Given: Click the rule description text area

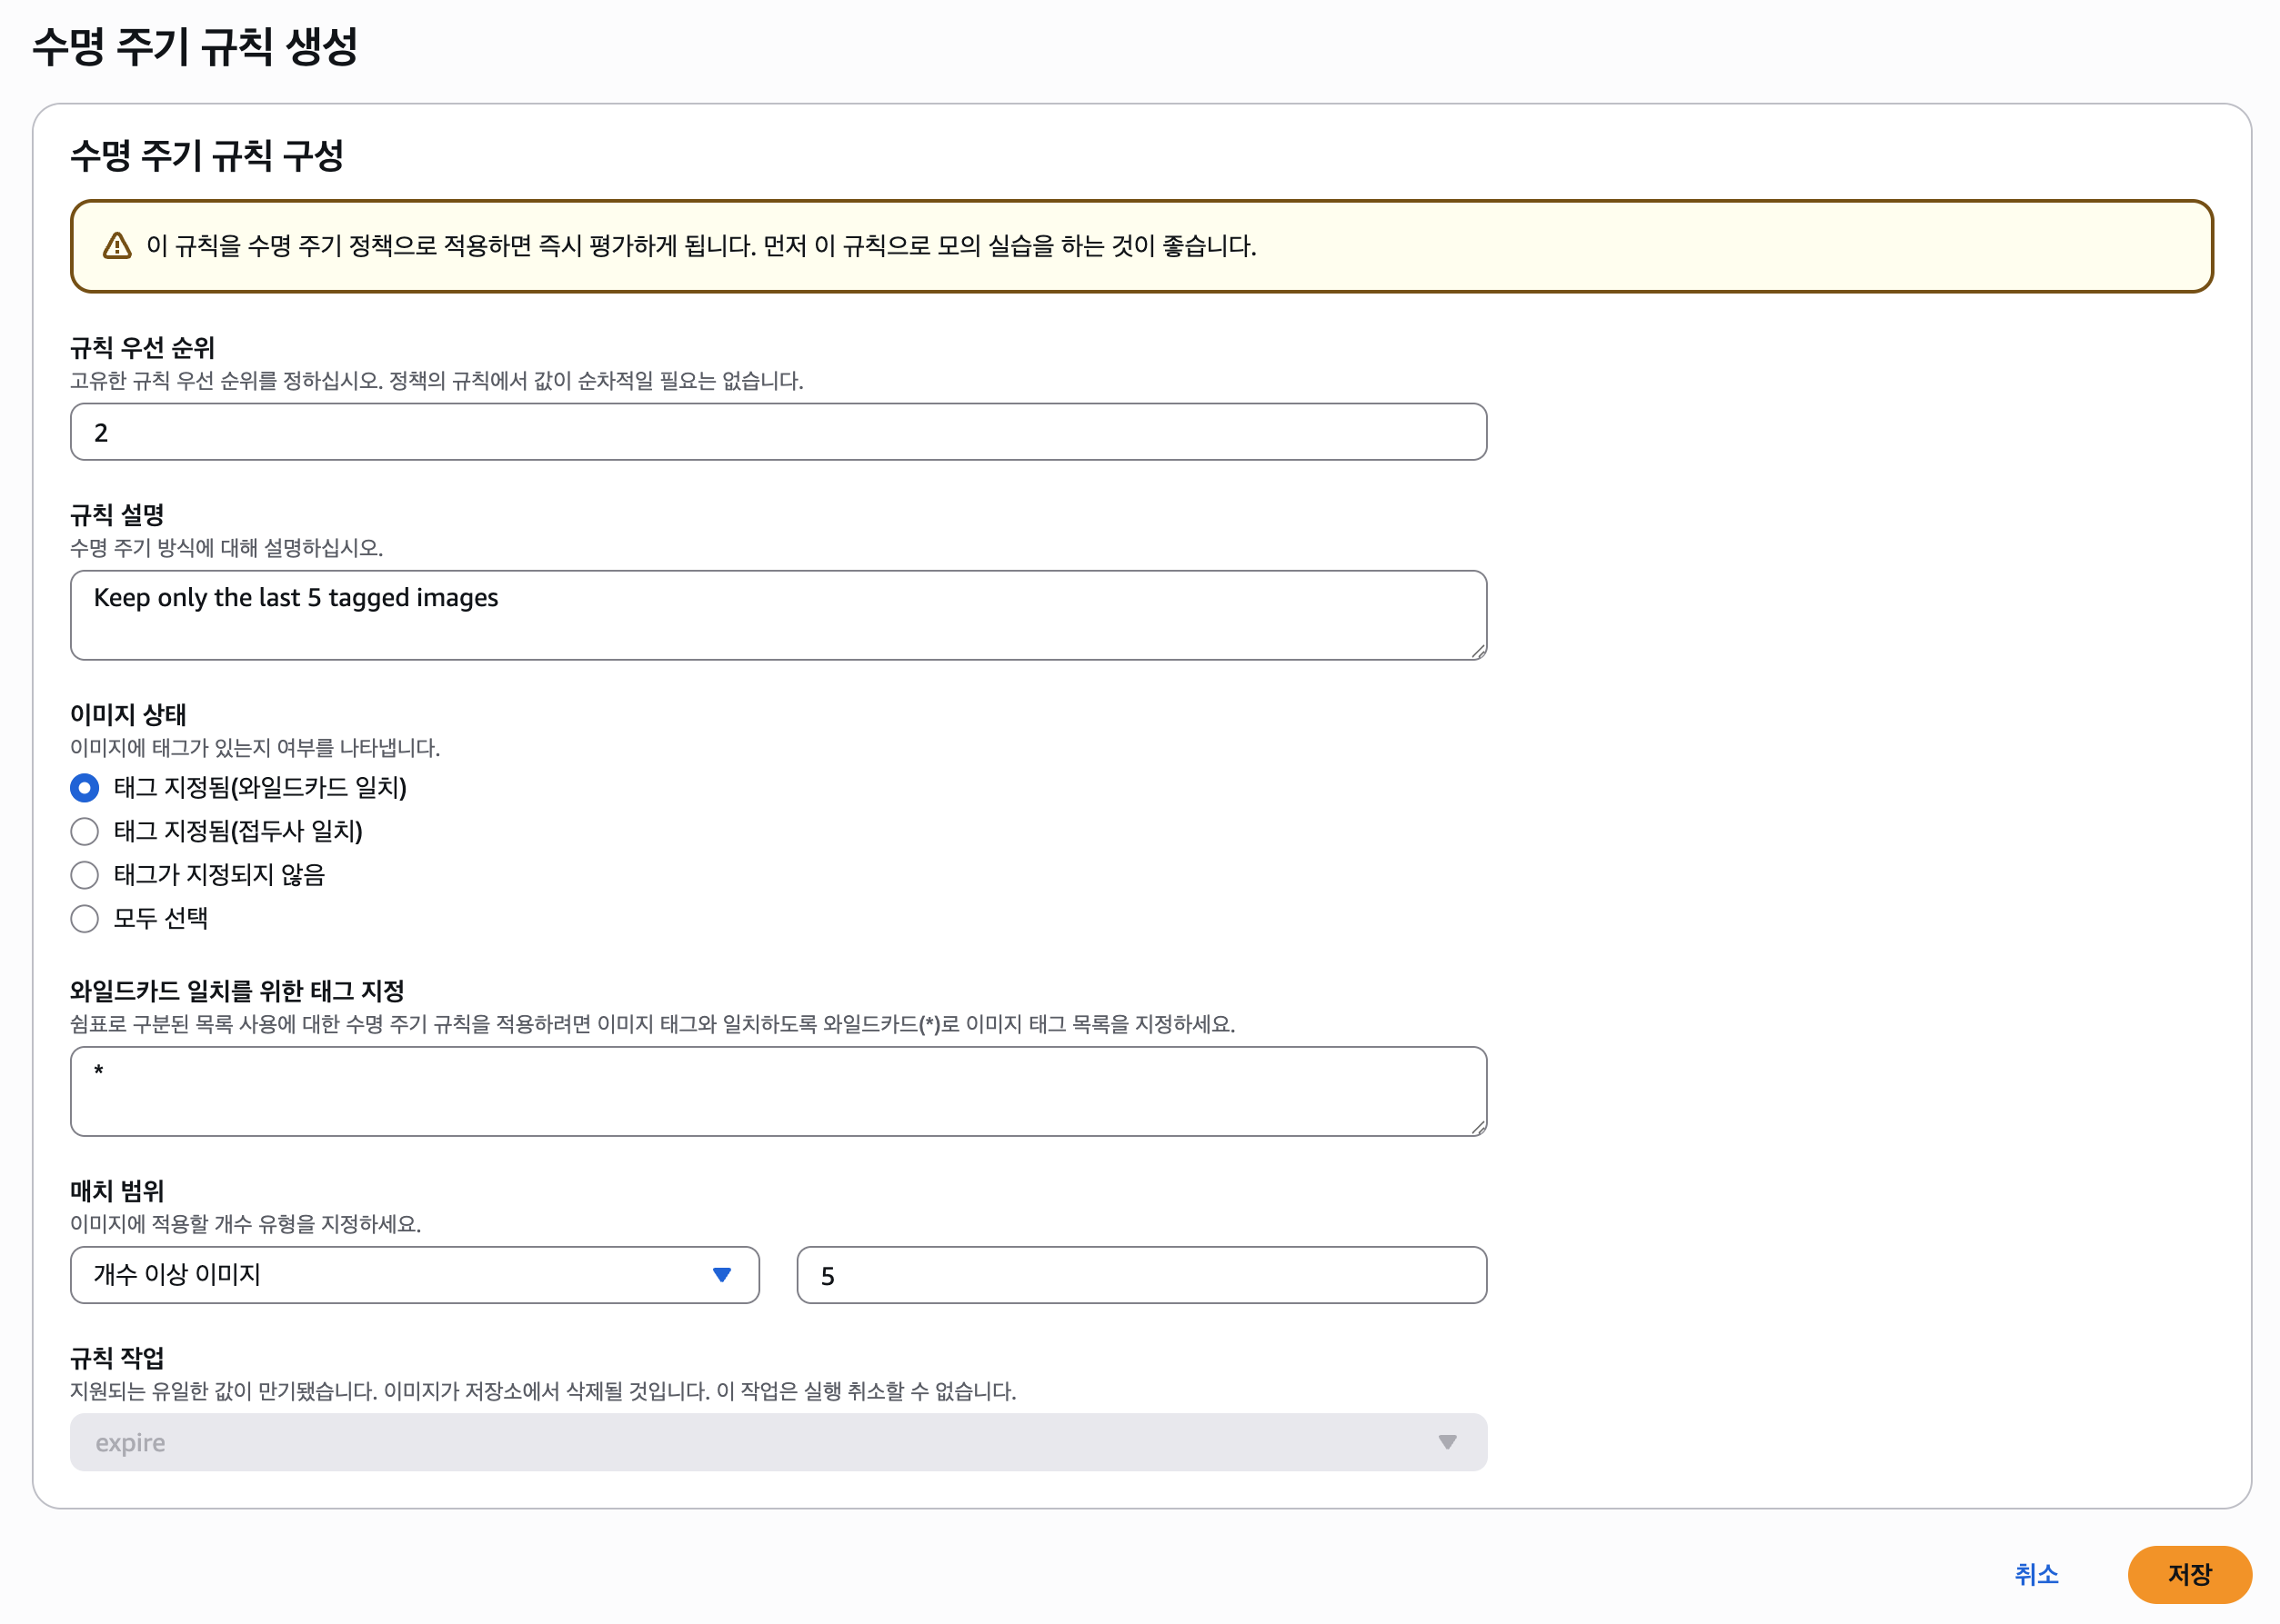Looking at the screenshot, I should [778, 615].
